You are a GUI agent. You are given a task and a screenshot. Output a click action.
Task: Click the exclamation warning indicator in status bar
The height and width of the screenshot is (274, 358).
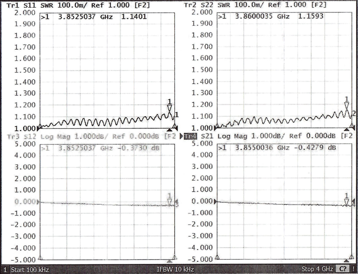(x=353, y=269)
